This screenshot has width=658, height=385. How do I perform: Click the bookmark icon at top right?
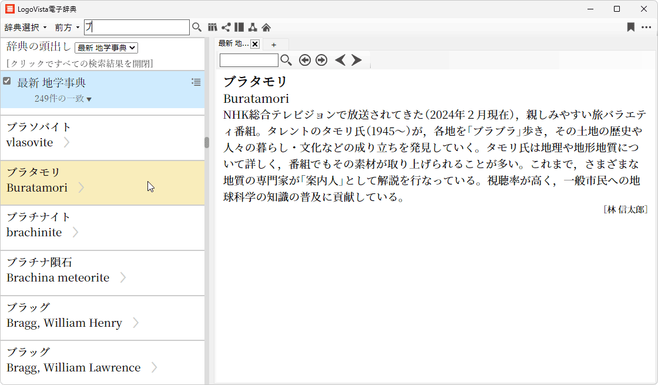[630, 27]
